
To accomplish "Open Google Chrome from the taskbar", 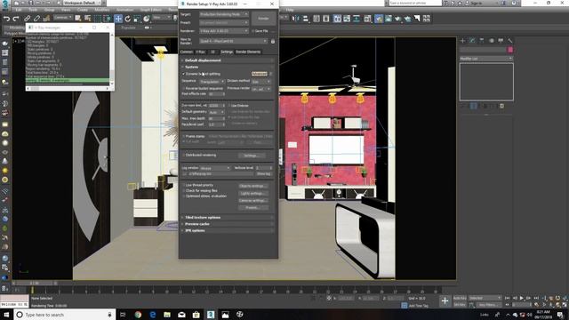I will pyautogui.click(x=138, y=315).
